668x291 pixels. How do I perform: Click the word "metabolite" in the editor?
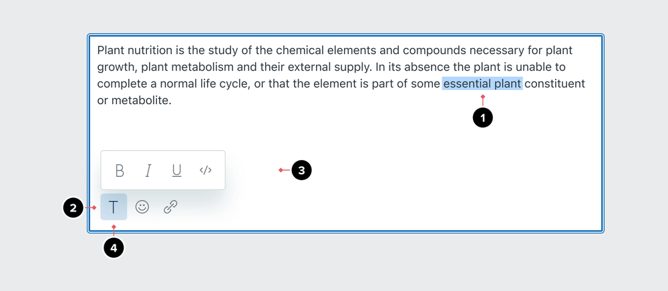(141, 101)
